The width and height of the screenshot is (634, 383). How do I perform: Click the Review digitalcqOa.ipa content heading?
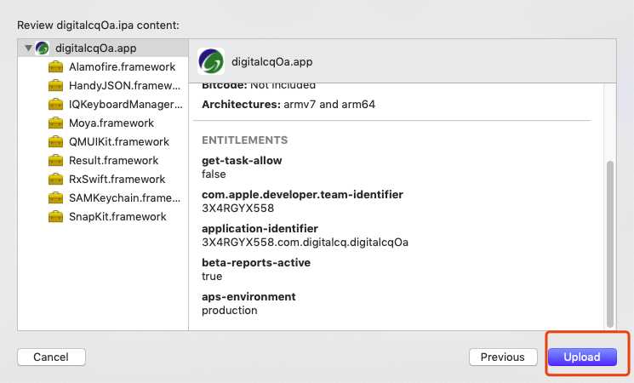[98, 25]
